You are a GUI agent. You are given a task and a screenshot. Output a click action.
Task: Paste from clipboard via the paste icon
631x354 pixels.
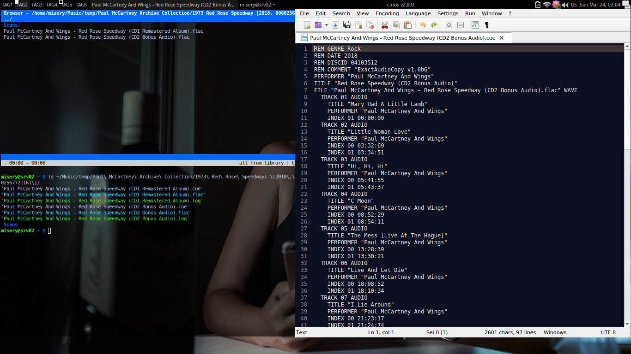pos(408,25)
